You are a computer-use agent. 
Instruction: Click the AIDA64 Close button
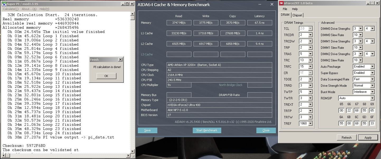click(x=266, y=130)
